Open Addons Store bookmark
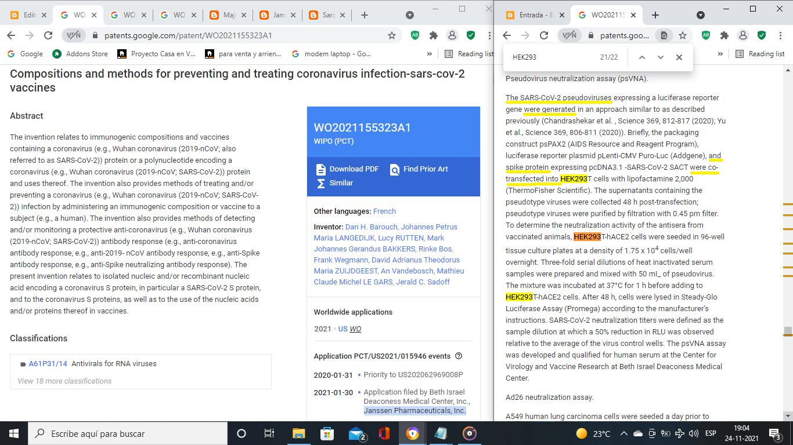 point(80,54)
